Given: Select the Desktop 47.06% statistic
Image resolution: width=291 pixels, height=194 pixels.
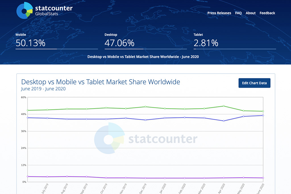Looking at the screenshot, I should tap(119, 43).
